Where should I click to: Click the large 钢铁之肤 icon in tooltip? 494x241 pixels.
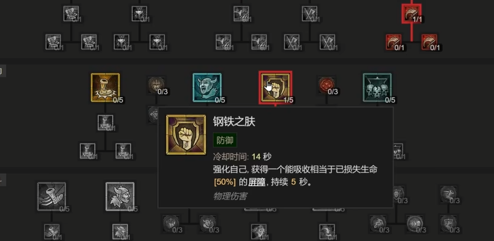click(x=186, y=135)
